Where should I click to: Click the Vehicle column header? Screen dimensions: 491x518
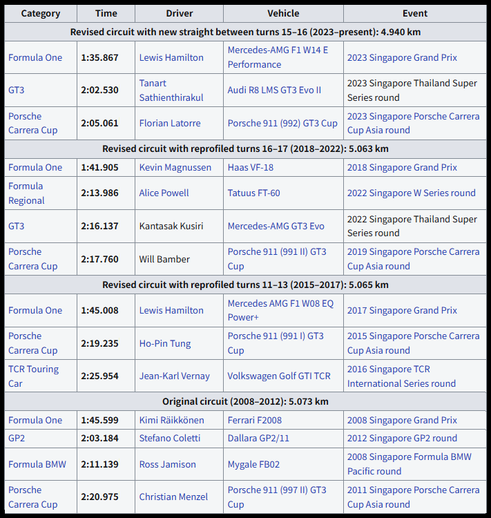tap(283, 13)
